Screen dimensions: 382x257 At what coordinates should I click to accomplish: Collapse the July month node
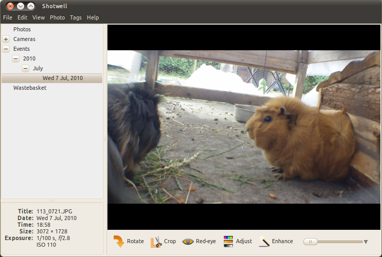[26, 68]
